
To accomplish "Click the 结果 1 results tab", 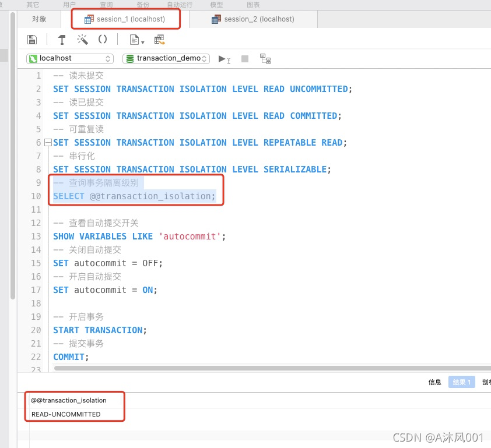I will coord(461,382).
